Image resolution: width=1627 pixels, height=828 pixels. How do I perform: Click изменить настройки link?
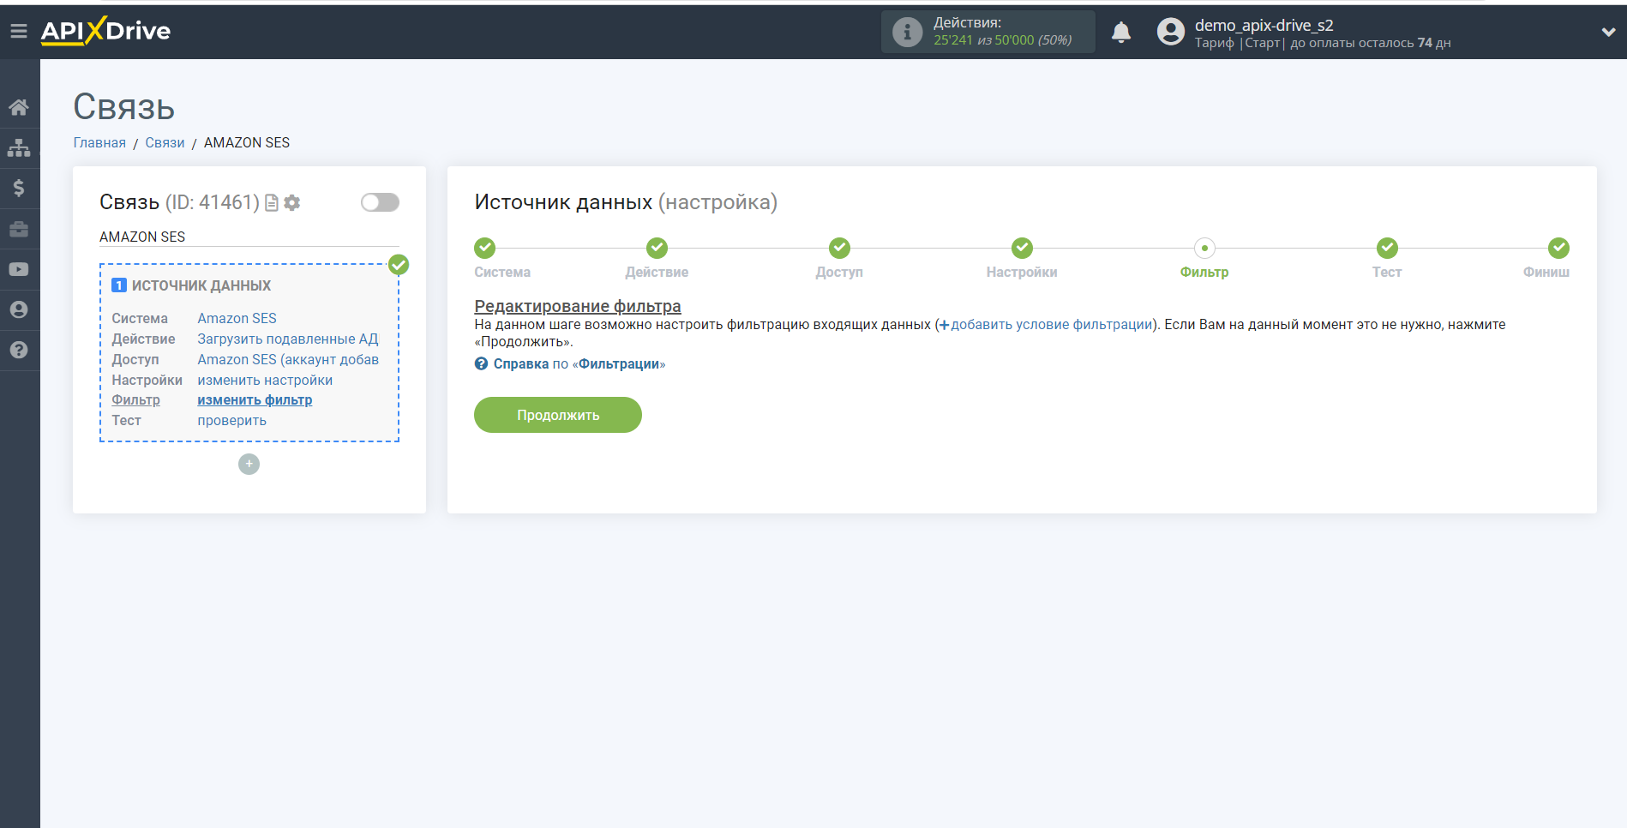click(x=265, y=381)
